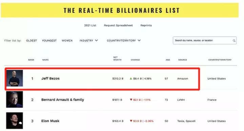Sort by the Age column header
Screen dimensions: 244x131
[x=168, y=60]
